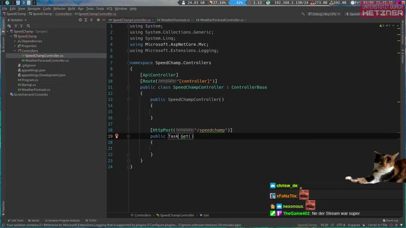Open the Refactor menu
This screenshot has height=228, width=406.
pos(59,8)
